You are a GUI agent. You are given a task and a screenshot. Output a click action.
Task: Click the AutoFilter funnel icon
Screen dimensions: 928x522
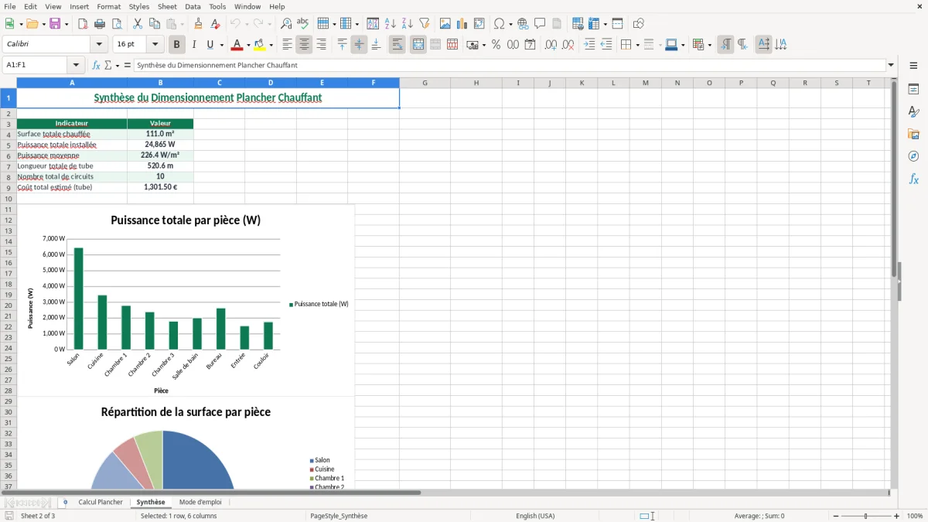[424, 24]
